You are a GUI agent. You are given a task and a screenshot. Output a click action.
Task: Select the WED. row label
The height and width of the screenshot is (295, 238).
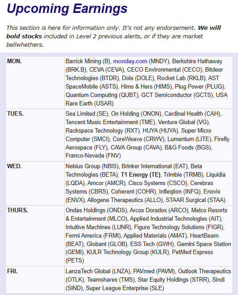pyautogui.click(x=14, y=166)
